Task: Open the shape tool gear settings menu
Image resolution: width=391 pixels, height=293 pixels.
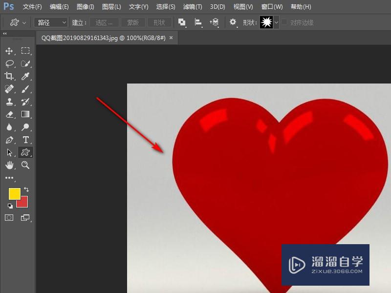Action: 233,22
